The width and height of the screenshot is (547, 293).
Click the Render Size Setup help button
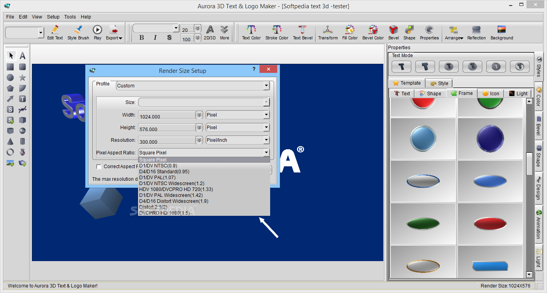tap(254, 69)
